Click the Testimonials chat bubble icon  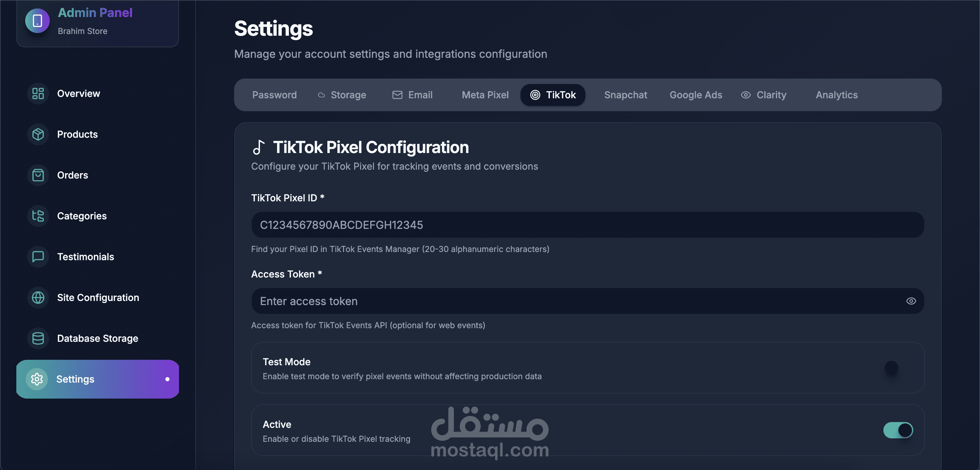[38, 257]
